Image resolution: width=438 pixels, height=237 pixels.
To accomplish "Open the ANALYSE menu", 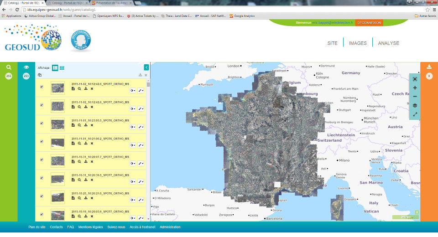I will [388, 43].
